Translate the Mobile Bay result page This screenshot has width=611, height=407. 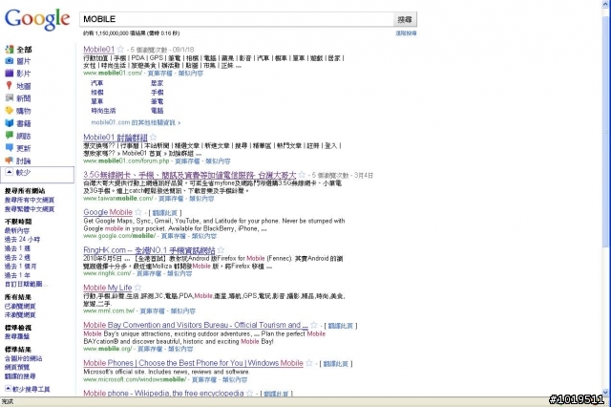click(x=341, y=326)
